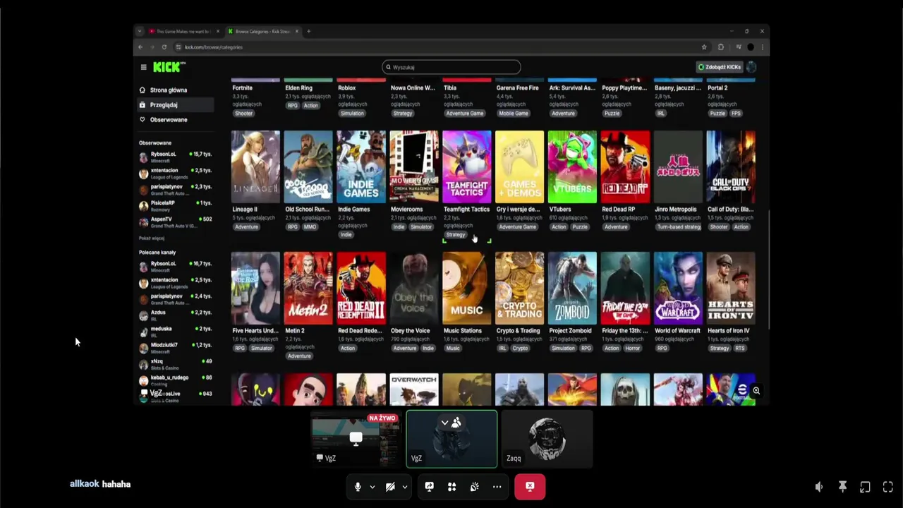
Task: Turn on the camera in call controls
Action: pos(390,487)
